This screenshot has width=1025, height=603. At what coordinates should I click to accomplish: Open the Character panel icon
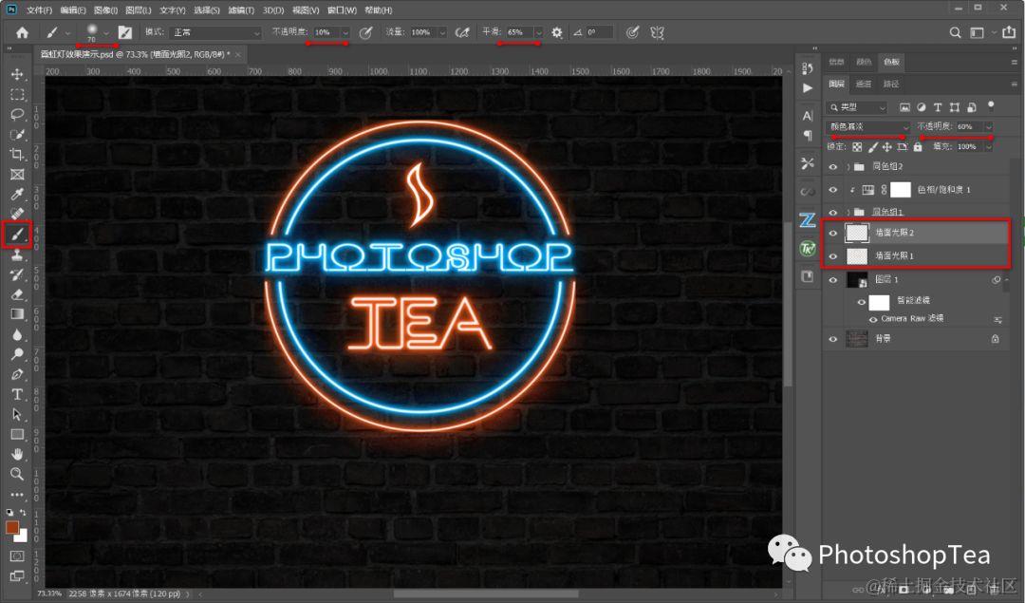[x=808, y=116]
